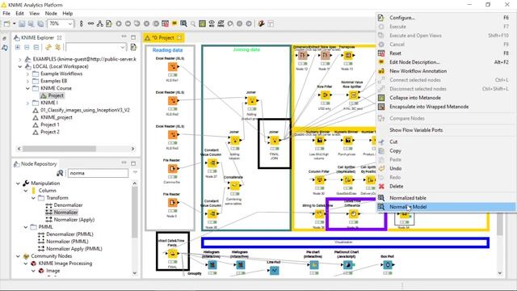This screenshot has height=291, width=517.
Task: Minimize the Node Repository panel
Action: [124, 163]
